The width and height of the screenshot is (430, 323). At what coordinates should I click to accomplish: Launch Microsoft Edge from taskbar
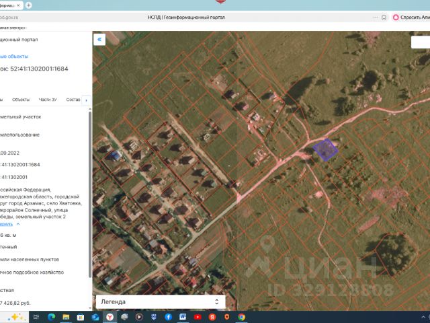coord(51,317)
